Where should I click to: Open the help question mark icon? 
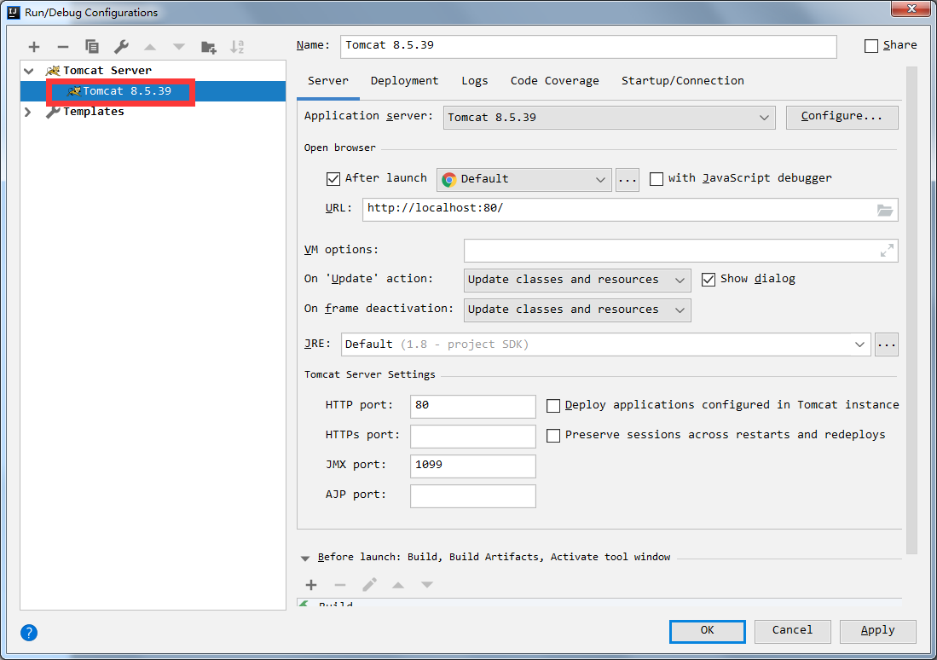(x=29, y=633)
